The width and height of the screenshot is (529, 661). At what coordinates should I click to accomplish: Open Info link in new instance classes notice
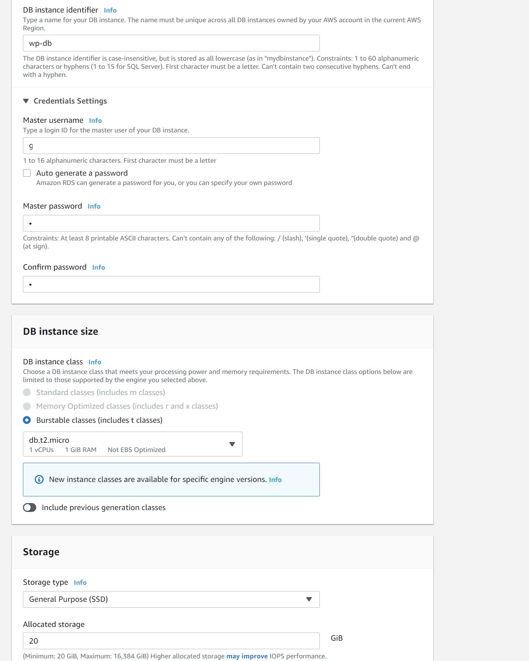275,480
